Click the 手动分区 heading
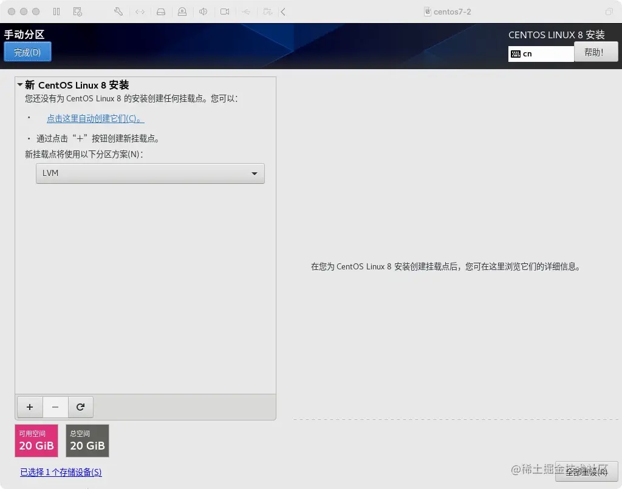 24,35
